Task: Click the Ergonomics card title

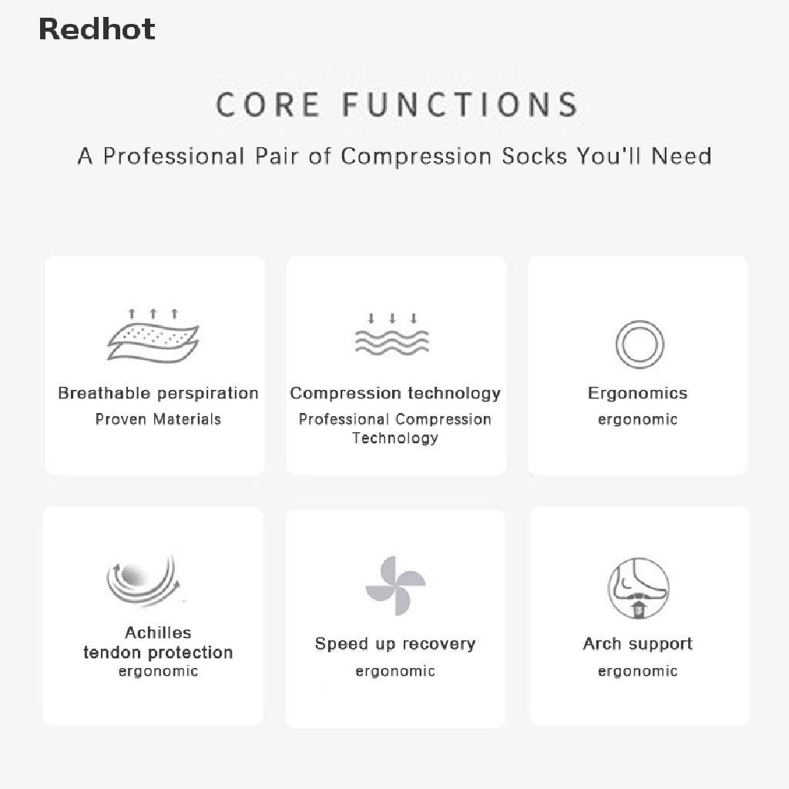Action: [x=637, y=393]
